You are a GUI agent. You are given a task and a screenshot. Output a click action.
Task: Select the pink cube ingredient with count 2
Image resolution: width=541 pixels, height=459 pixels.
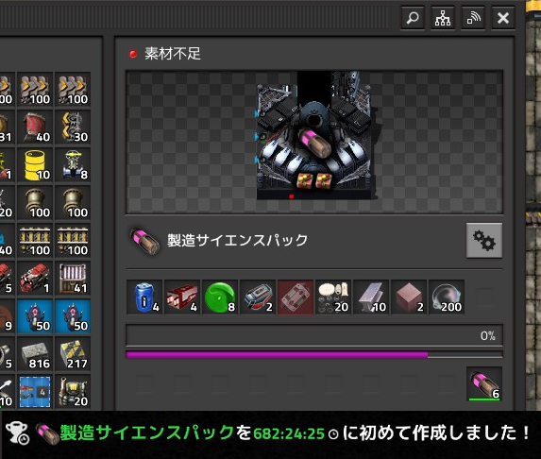tap(409, 297)
